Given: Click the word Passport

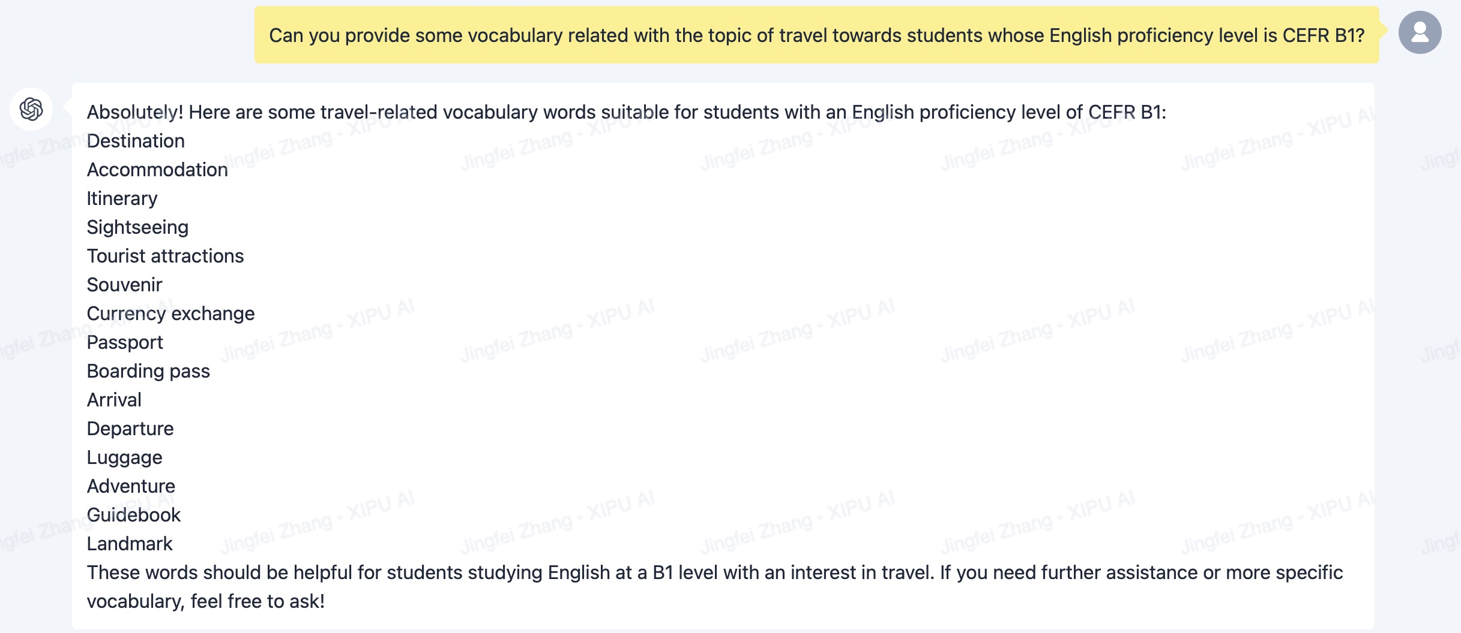Looking at the screenshot, I should pyautogui.click(x=125, y=342).
